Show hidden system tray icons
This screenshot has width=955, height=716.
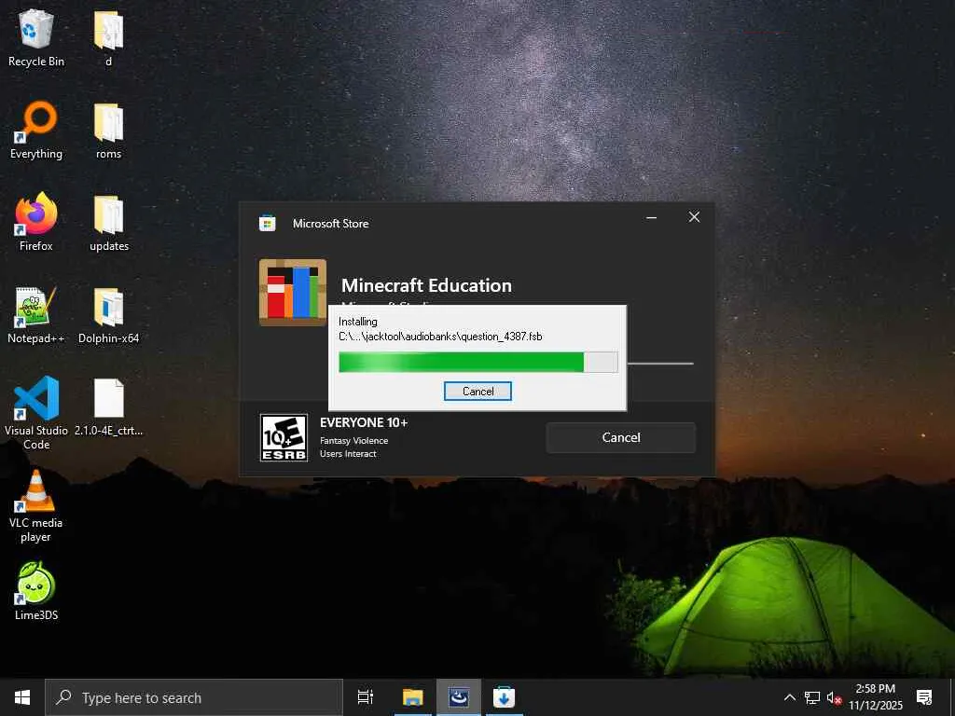pos(789,697)
